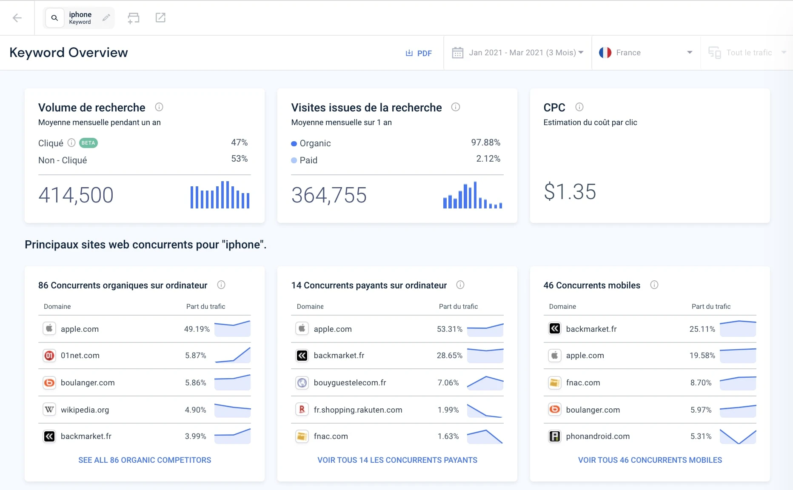Click the $1.35 CPC value
Image resolution: width=793 pixels, height=490 pixels.
(570, 192)
